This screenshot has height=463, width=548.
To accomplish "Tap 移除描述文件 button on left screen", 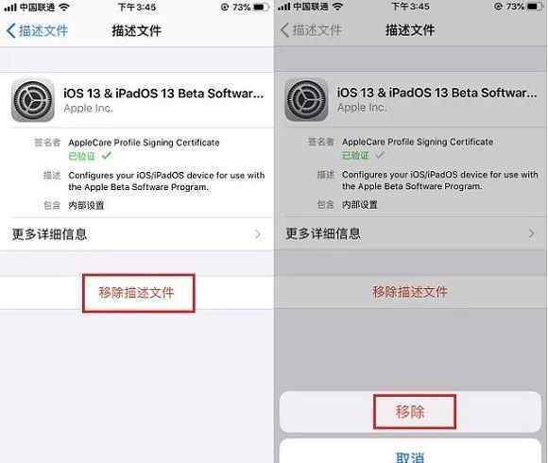I will 137,293.
